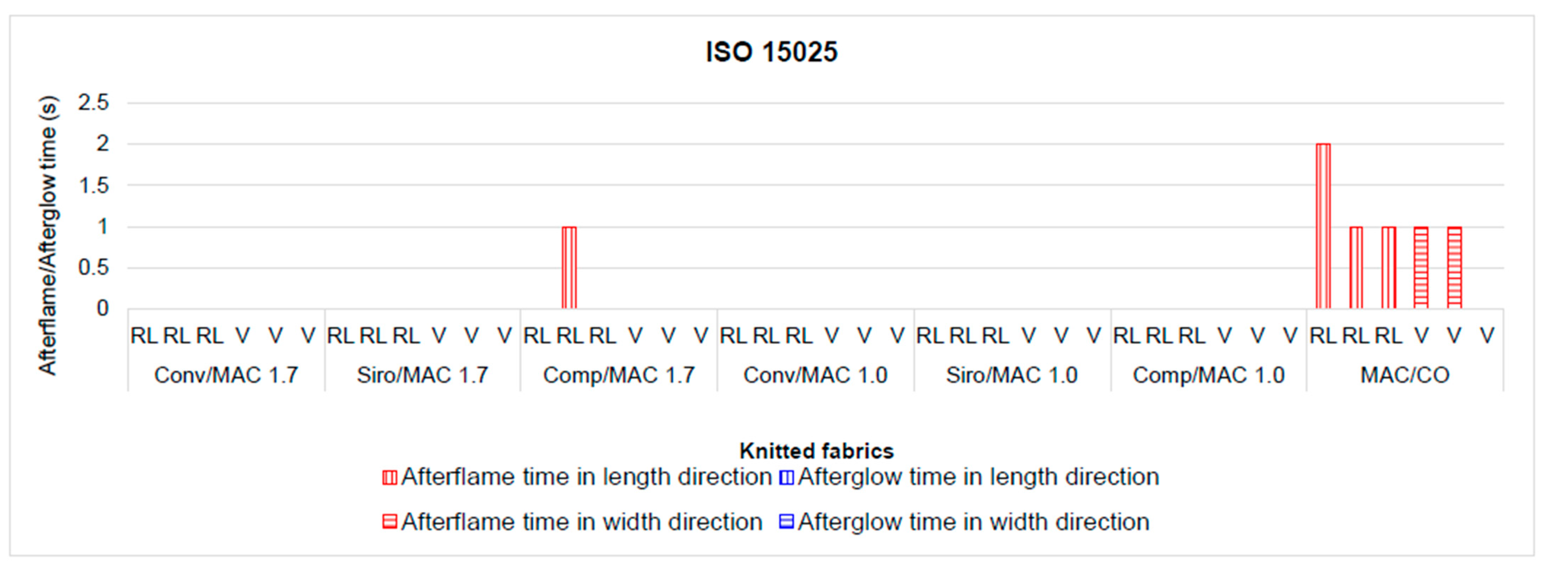1547x568 pixels.
Task: Select the tallest MAC/CO bar at 2 seconds
Action: [x=1323, y=226]
